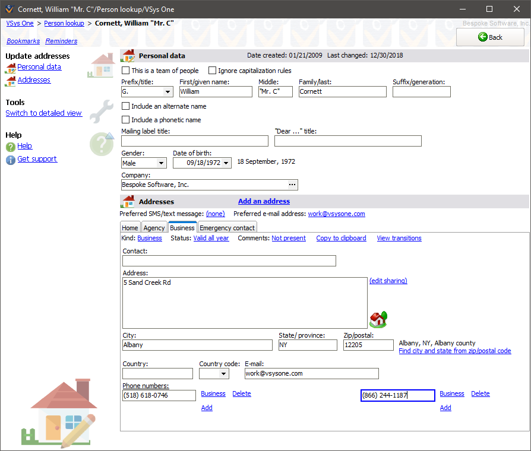Open the company lookup with the ellipsis button

coord(292,185)
